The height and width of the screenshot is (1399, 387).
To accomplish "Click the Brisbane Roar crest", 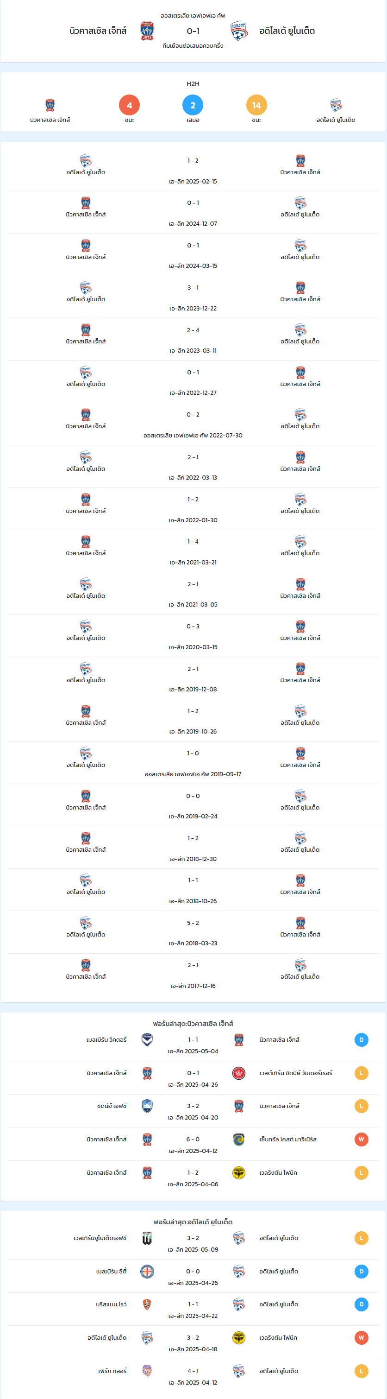I will [x=147, y=1304].
